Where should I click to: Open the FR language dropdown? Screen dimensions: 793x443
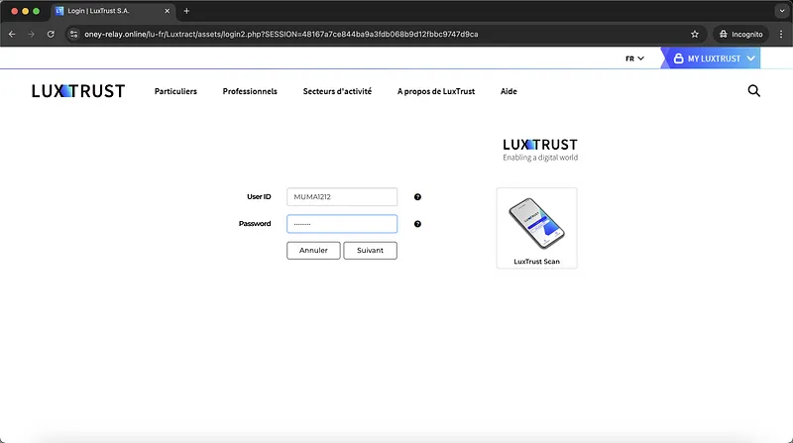click(x=634, y=58)
